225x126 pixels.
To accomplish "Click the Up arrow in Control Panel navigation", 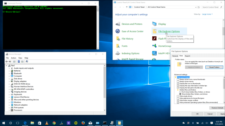I will coord(127,7).
